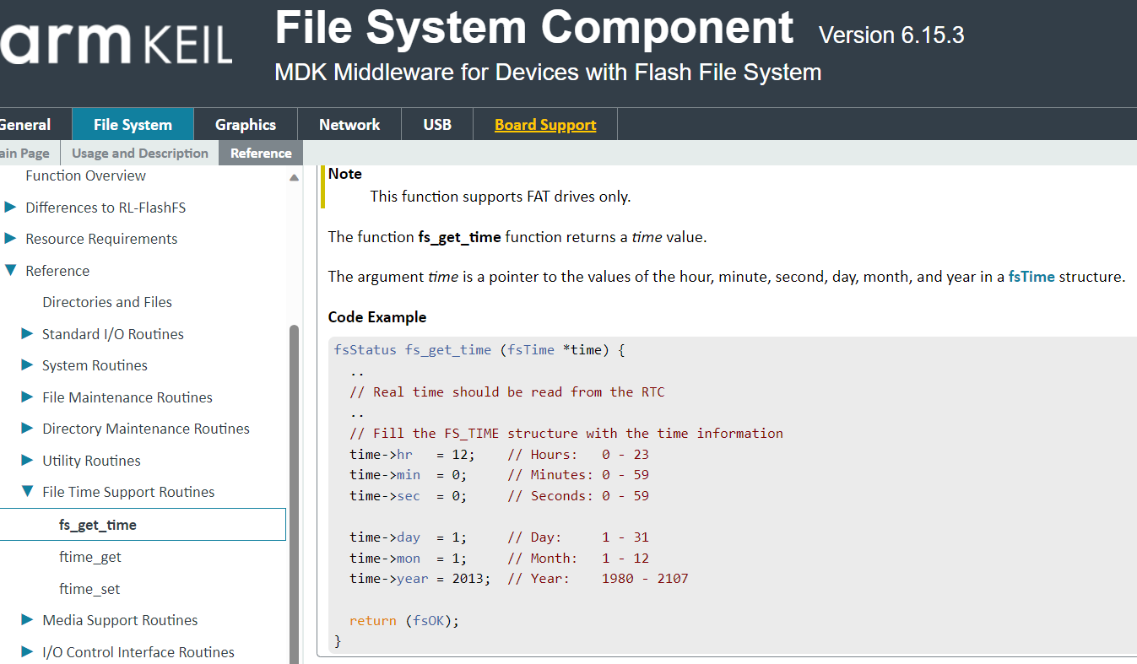The width and height of the screenshot is (1137, 664).
Task: Expand the Standard I/O Routines section
Action: click(26, 333)
